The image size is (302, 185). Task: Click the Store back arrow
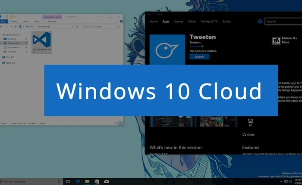[x=150, y=14]
